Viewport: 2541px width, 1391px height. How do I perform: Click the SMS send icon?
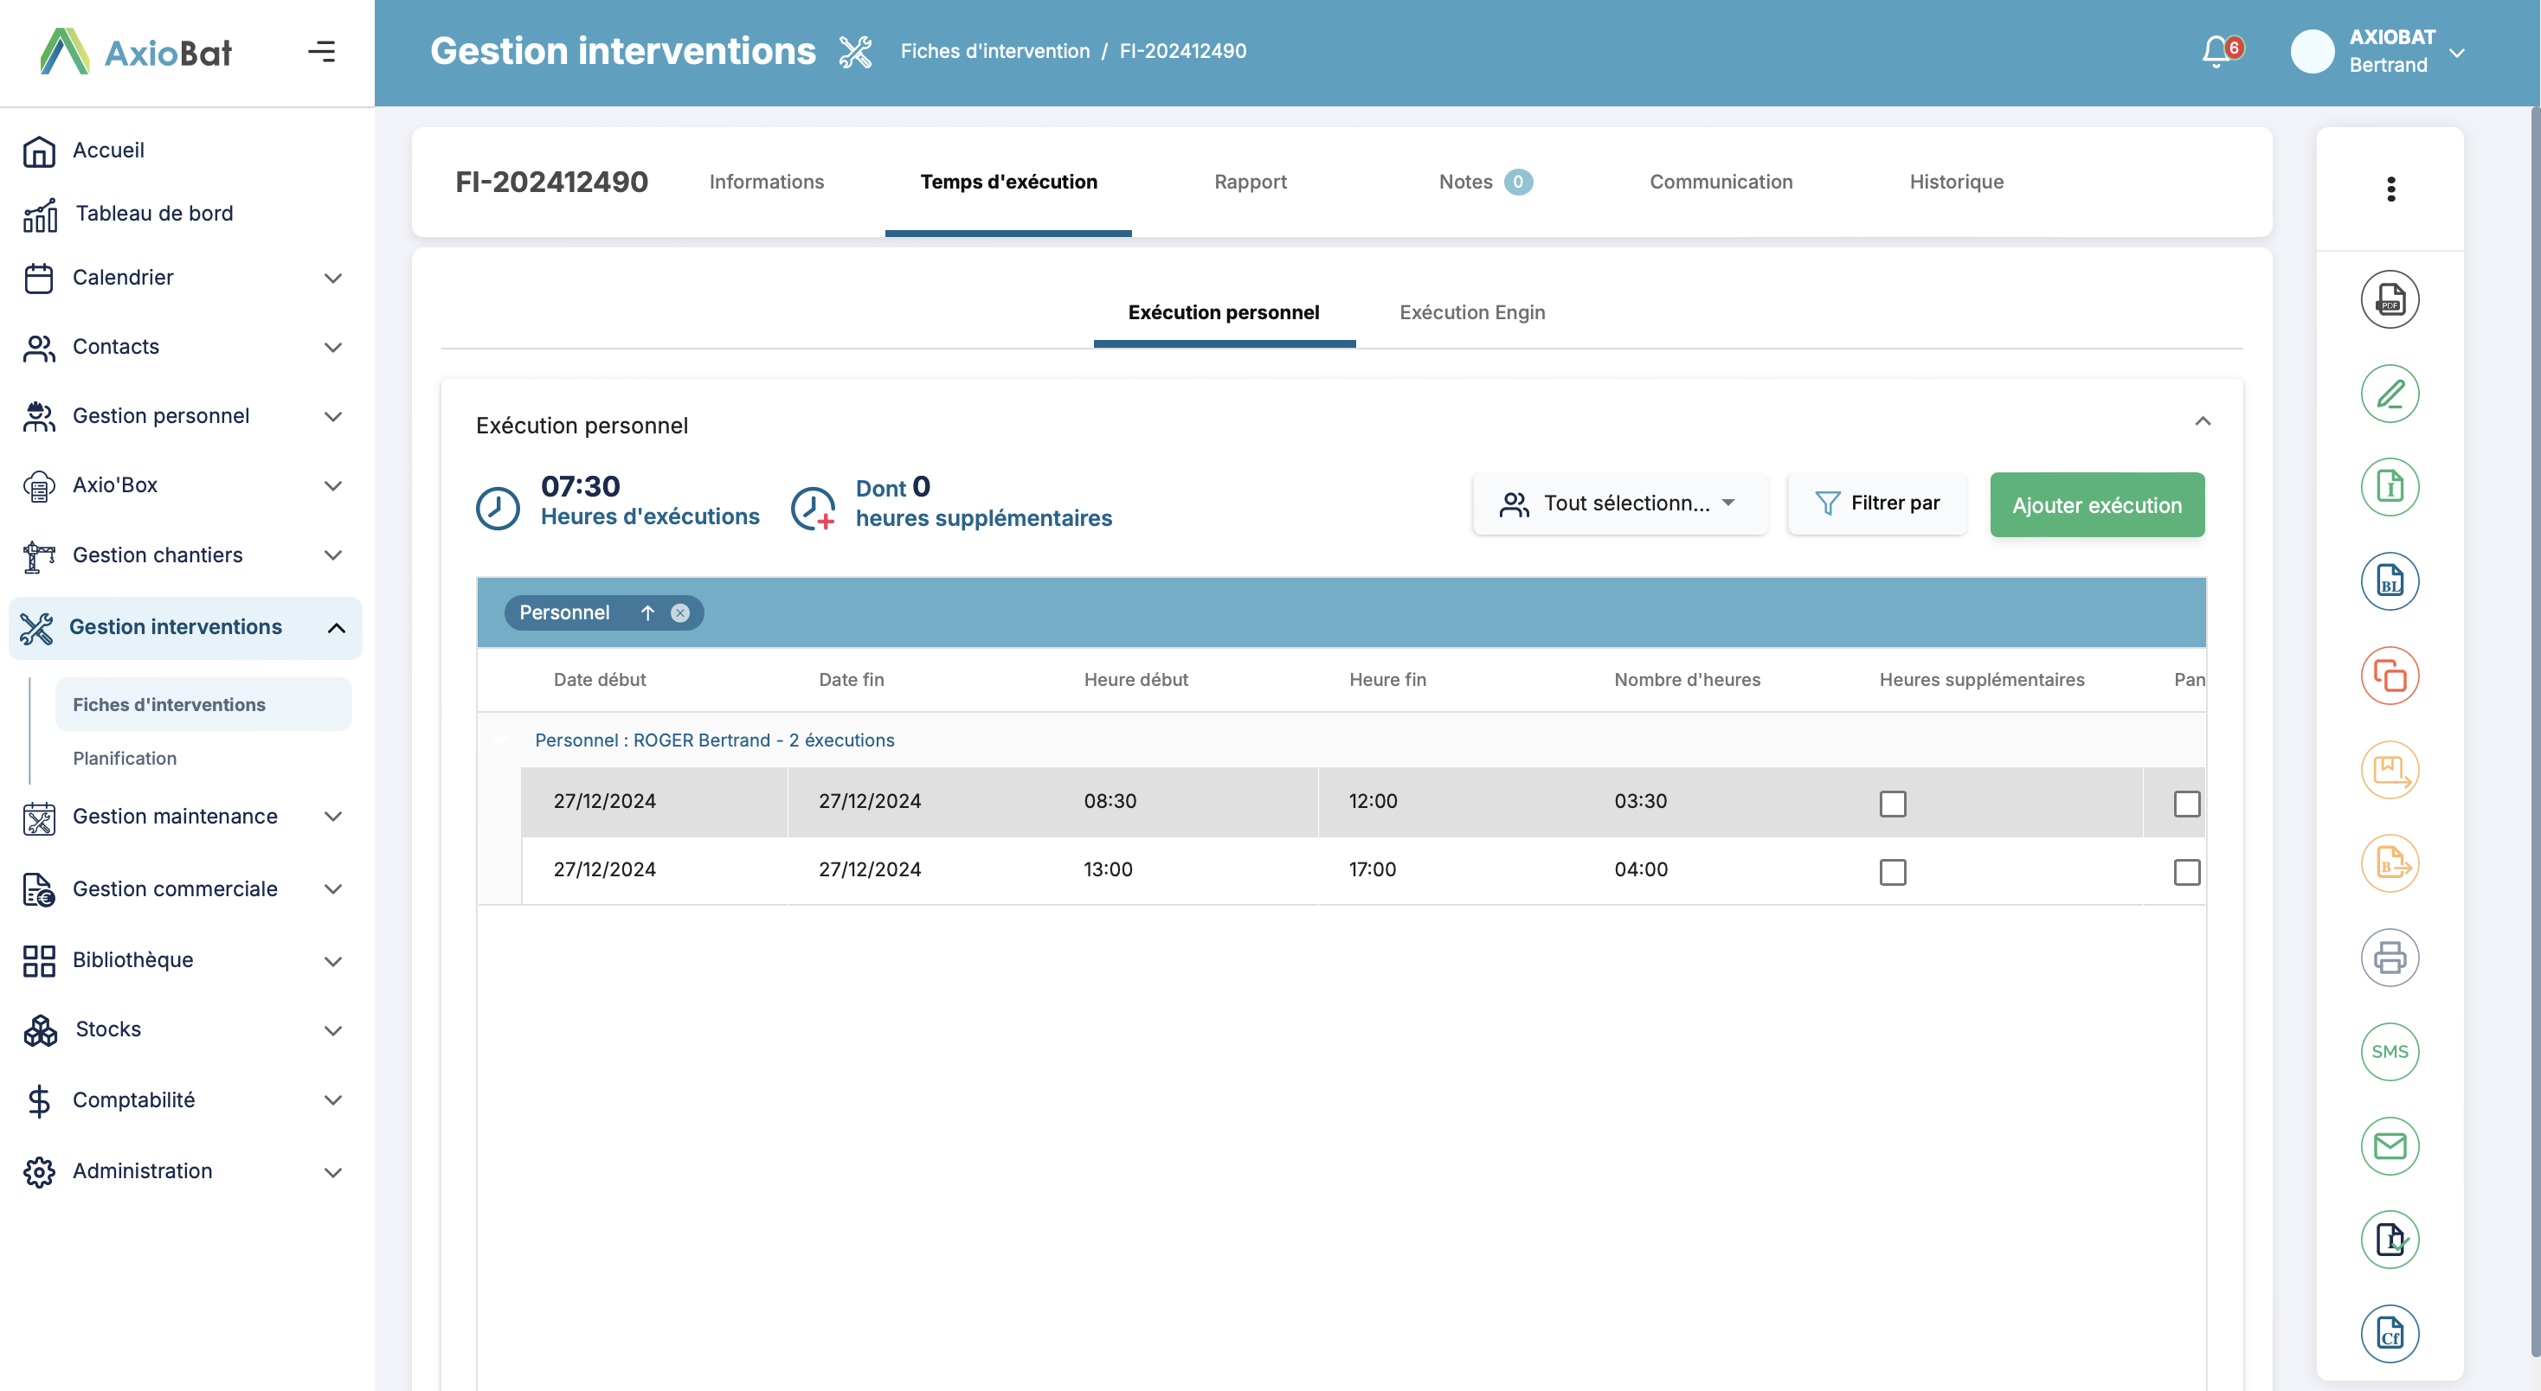click(2389, 1052)
